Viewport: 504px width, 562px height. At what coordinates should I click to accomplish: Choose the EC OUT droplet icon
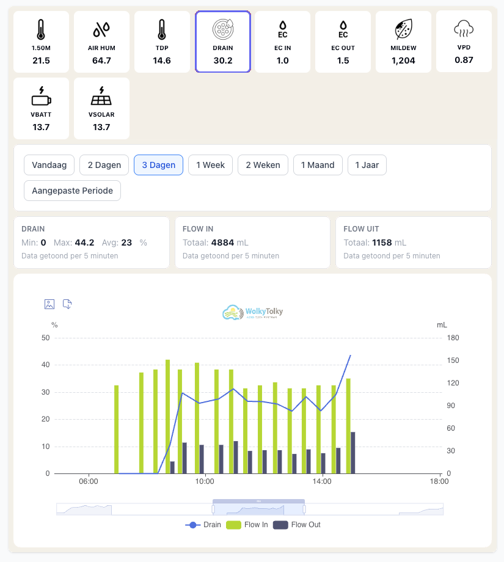tap(343, 29)
